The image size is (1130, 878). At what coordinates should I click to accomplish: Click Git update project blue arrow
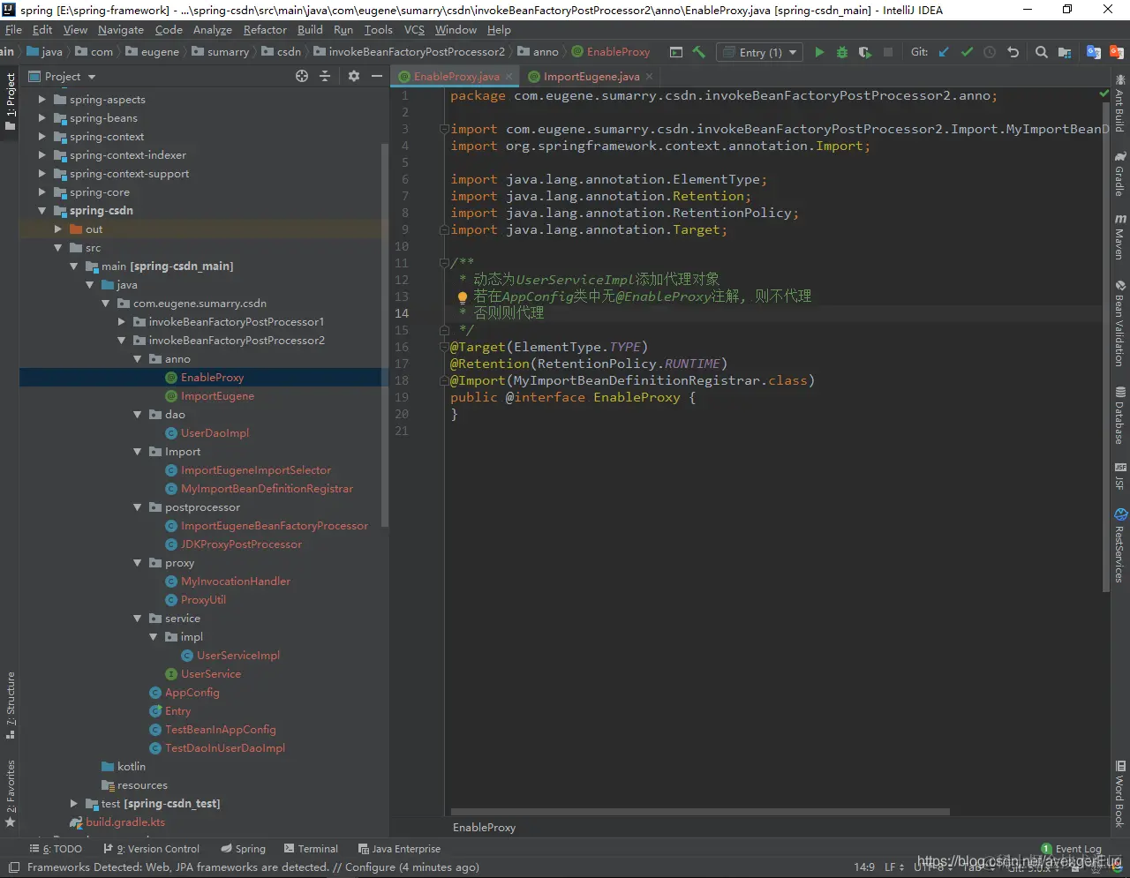tap(944, 52)
